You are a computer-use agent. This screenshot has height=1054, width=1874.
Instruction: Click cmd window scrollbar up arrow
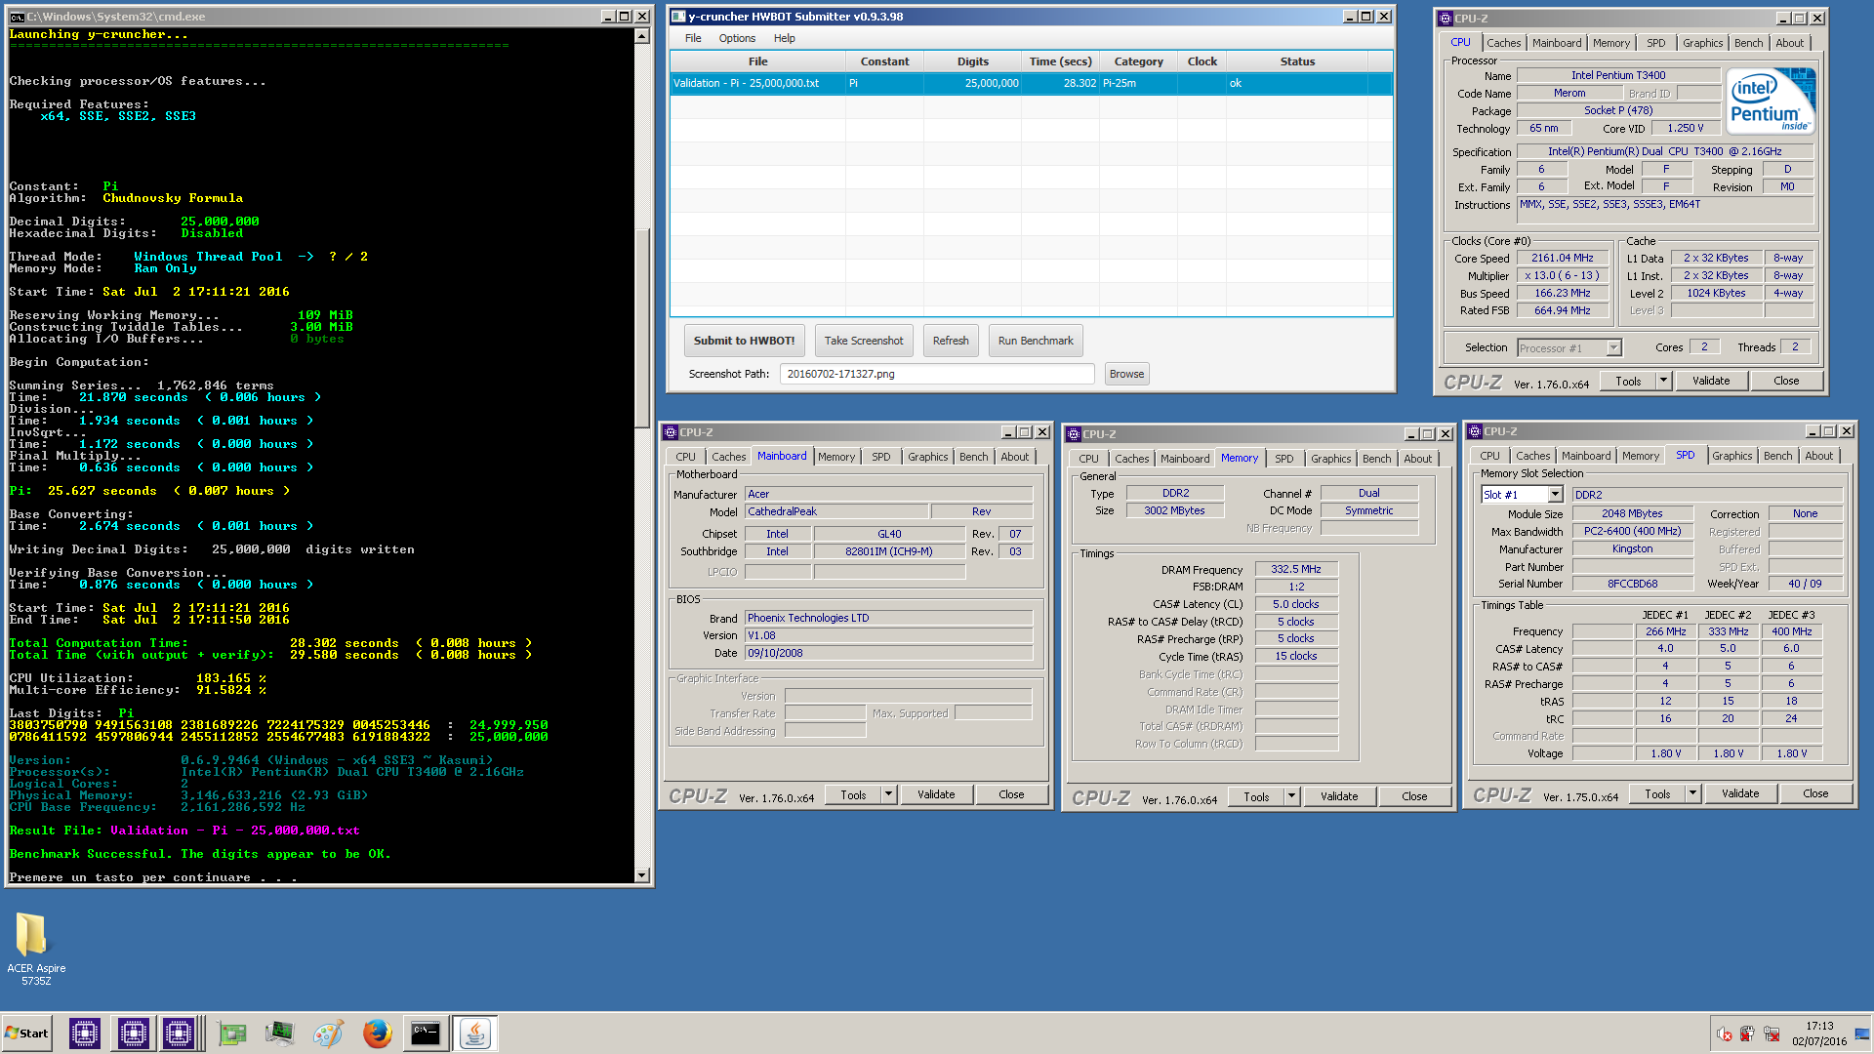(641, 36)
